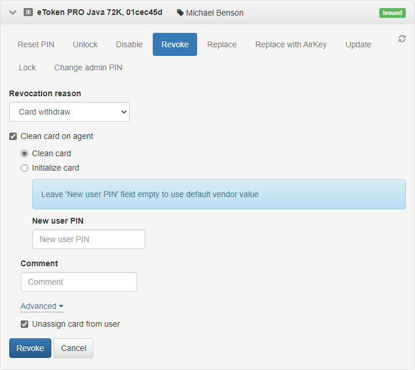Select the Initialize card radio option
This screenshot has width=415, height=370.
(24, 168)
